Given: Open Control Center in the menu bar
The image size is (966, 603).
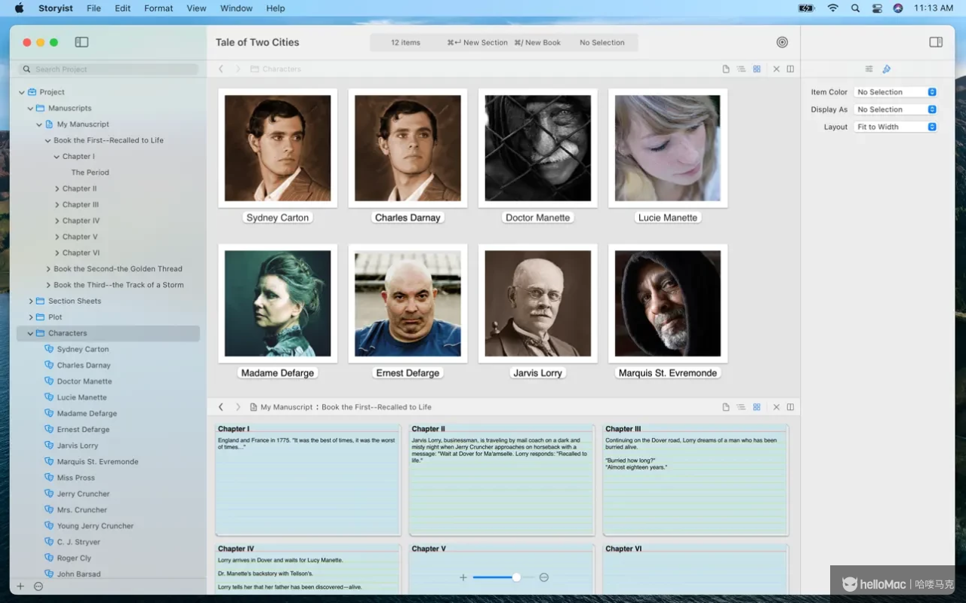Looking at the screenshot, I should [876, 8].
